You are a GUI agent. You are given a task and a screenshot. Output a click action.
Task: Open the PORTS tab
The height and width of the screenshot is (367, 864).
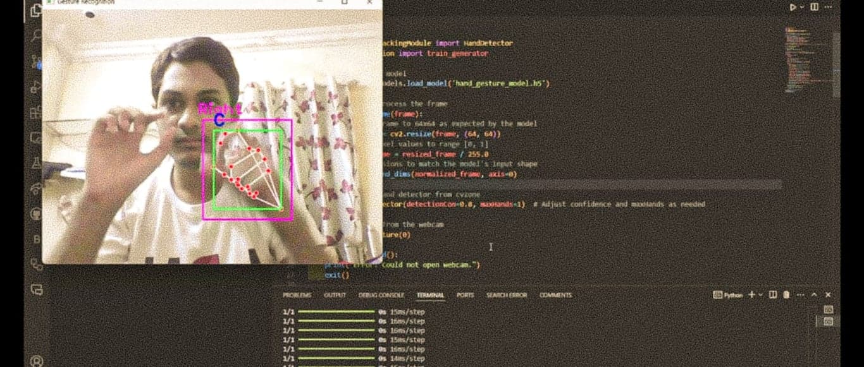[466, 295]
